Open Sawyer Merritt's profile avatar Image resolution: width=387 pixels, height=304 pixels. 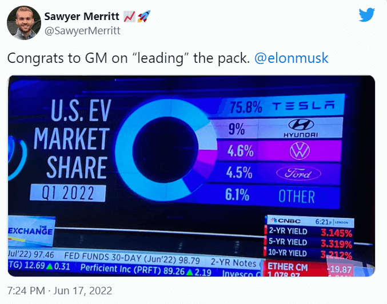coord(23,23)
